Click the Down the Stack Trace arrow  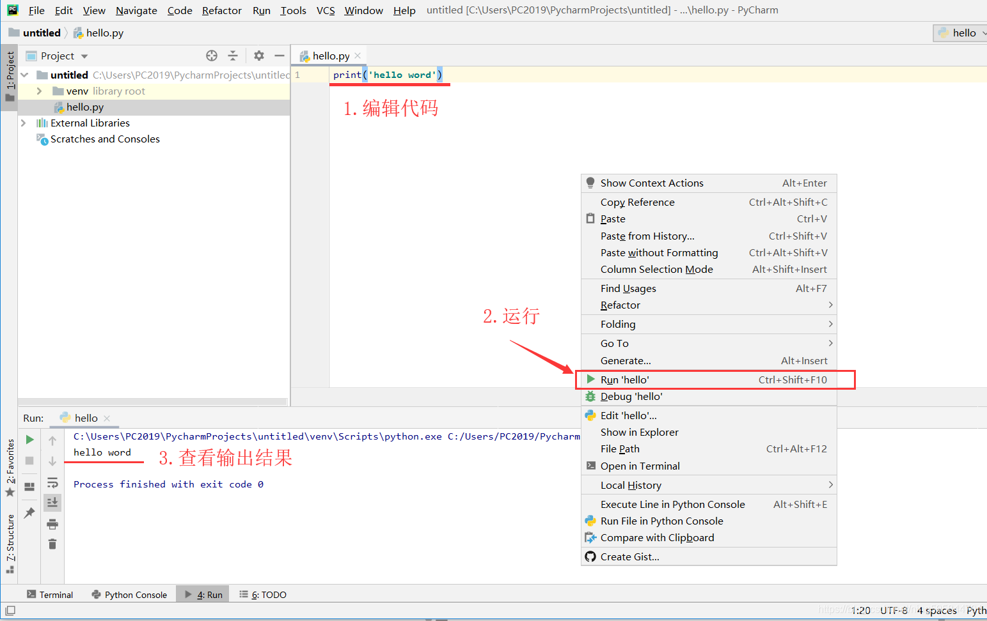pyautogui.click(x=52, y=461)
